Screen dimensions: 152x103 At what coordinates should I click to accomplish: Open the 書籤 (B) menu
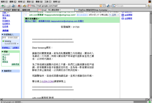point(39,2)
